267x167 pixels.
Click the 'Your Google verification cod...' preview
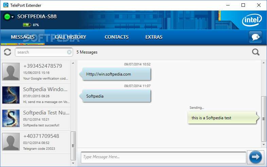point(46,79)
